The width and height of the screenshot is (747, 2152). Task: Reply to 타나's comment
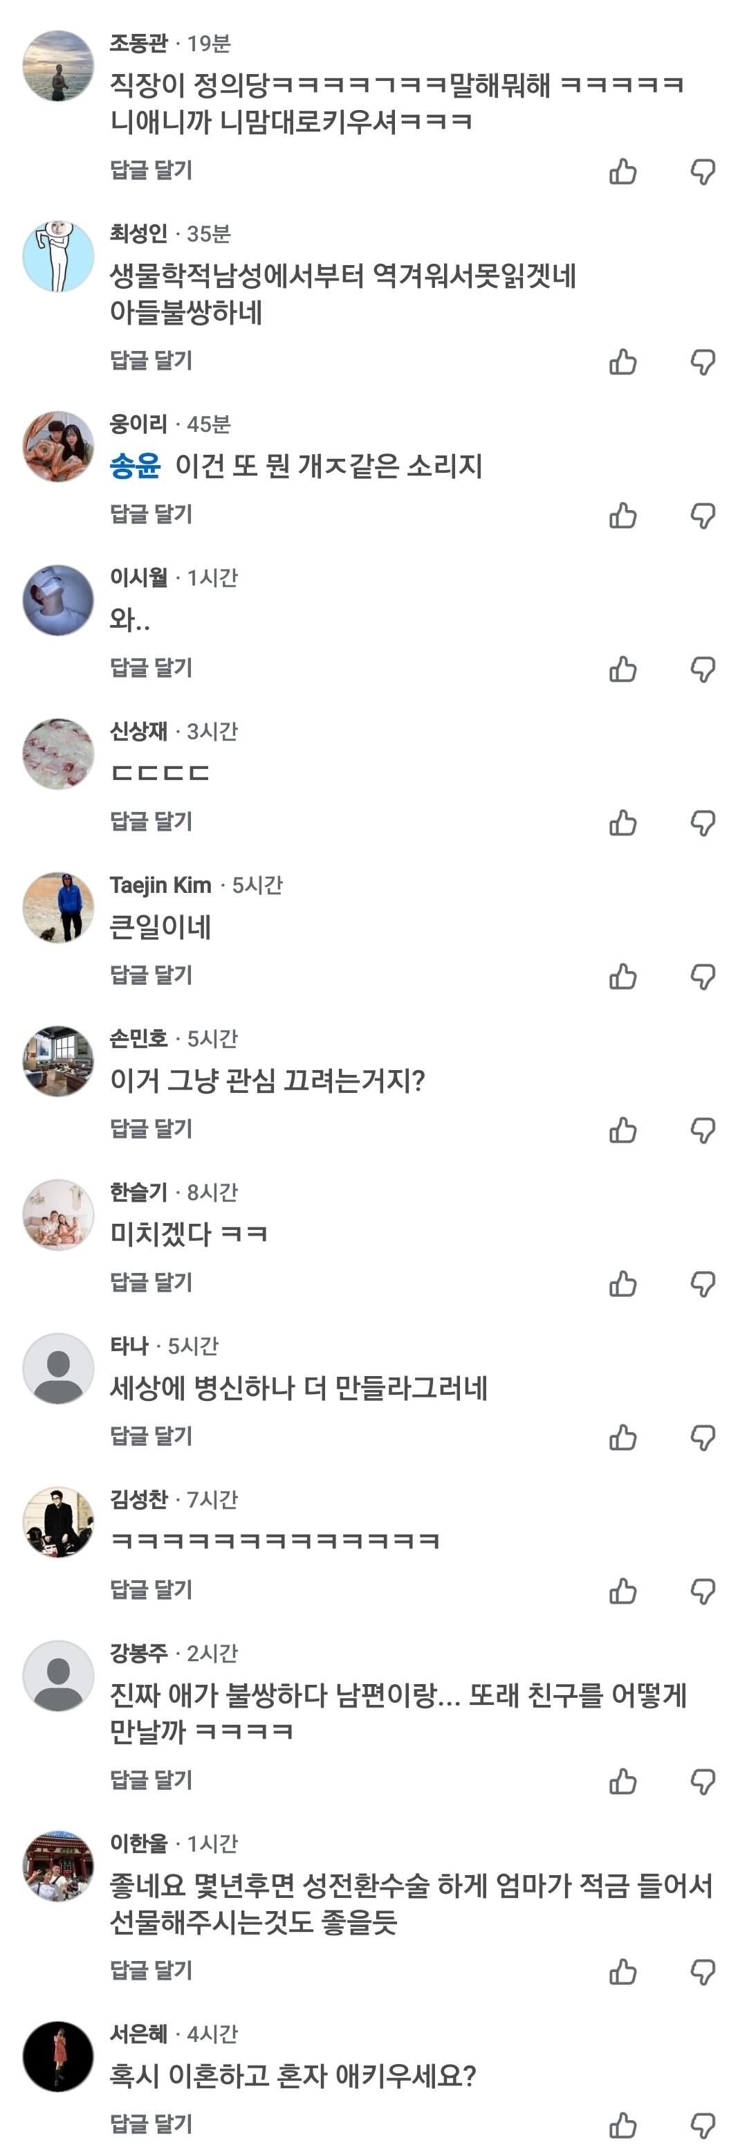point(151,1436)
